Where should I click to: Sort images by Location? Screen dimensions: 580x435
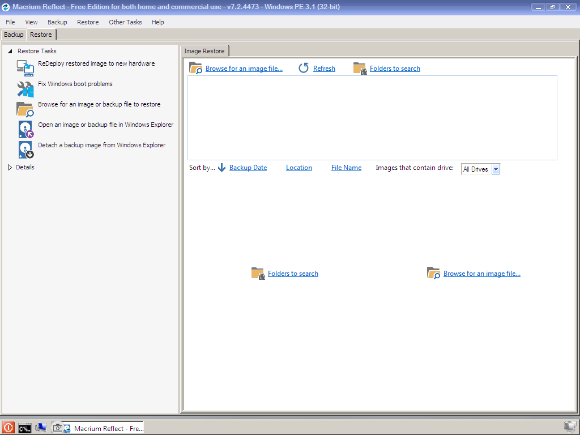pos(299,168)
